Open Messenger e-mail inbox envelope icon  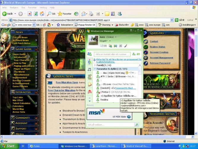pos(102,46)
